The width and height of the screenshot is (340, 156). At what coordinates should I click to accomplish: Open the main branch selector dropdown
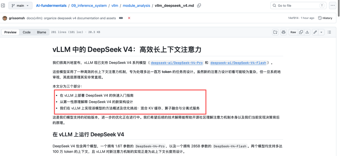[x=20, y=6]
